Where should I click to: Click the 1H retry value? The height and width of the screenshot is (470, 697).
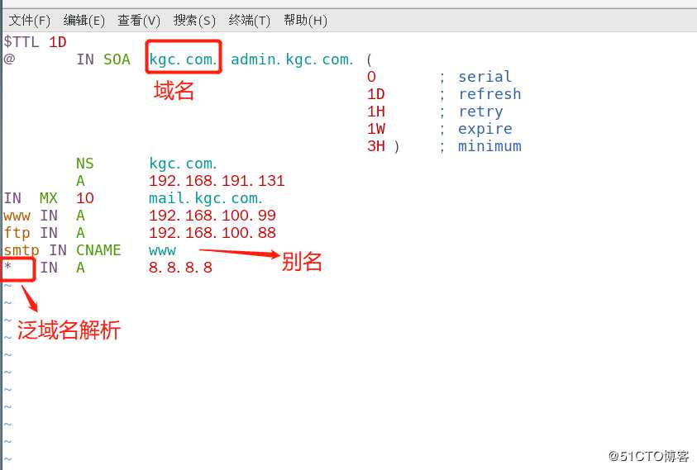tap(376, 112)
